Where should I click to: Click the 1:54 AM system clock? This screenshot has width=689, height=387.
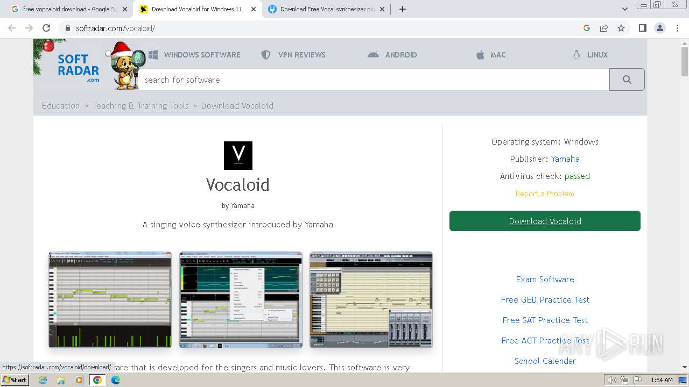click(662, 380)
